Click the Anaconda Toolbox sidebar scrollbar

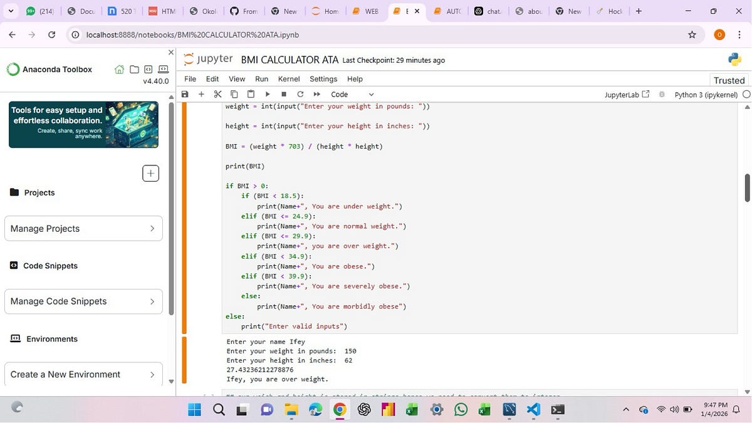[172, 209]
